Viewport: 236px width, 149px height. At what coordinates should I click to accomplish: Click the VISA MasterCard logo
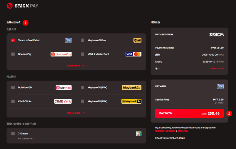tap(133, 54)
